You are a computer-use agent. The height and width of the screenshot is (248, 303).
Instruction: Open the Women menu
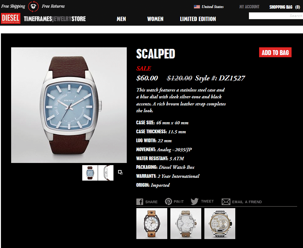pyautogui.click(x=155, y=19)
